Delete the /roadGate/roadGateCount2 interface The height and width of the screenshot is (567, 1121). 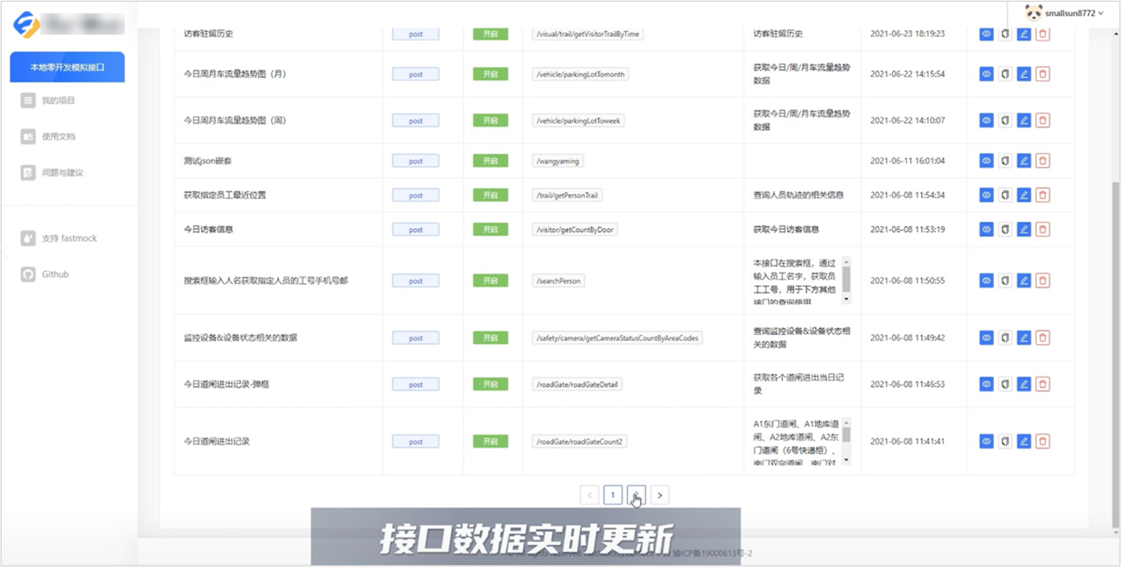[x=1043, y=441]
